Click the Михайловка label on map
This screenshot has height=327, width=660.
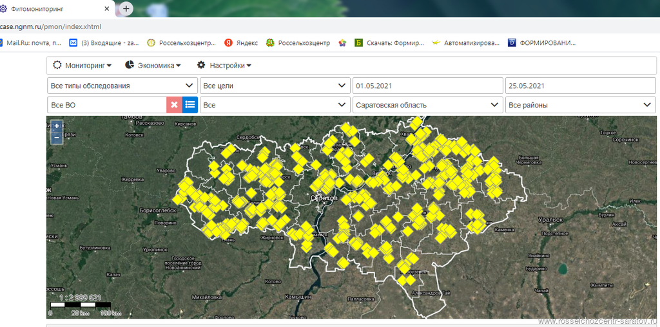(207, 297)
